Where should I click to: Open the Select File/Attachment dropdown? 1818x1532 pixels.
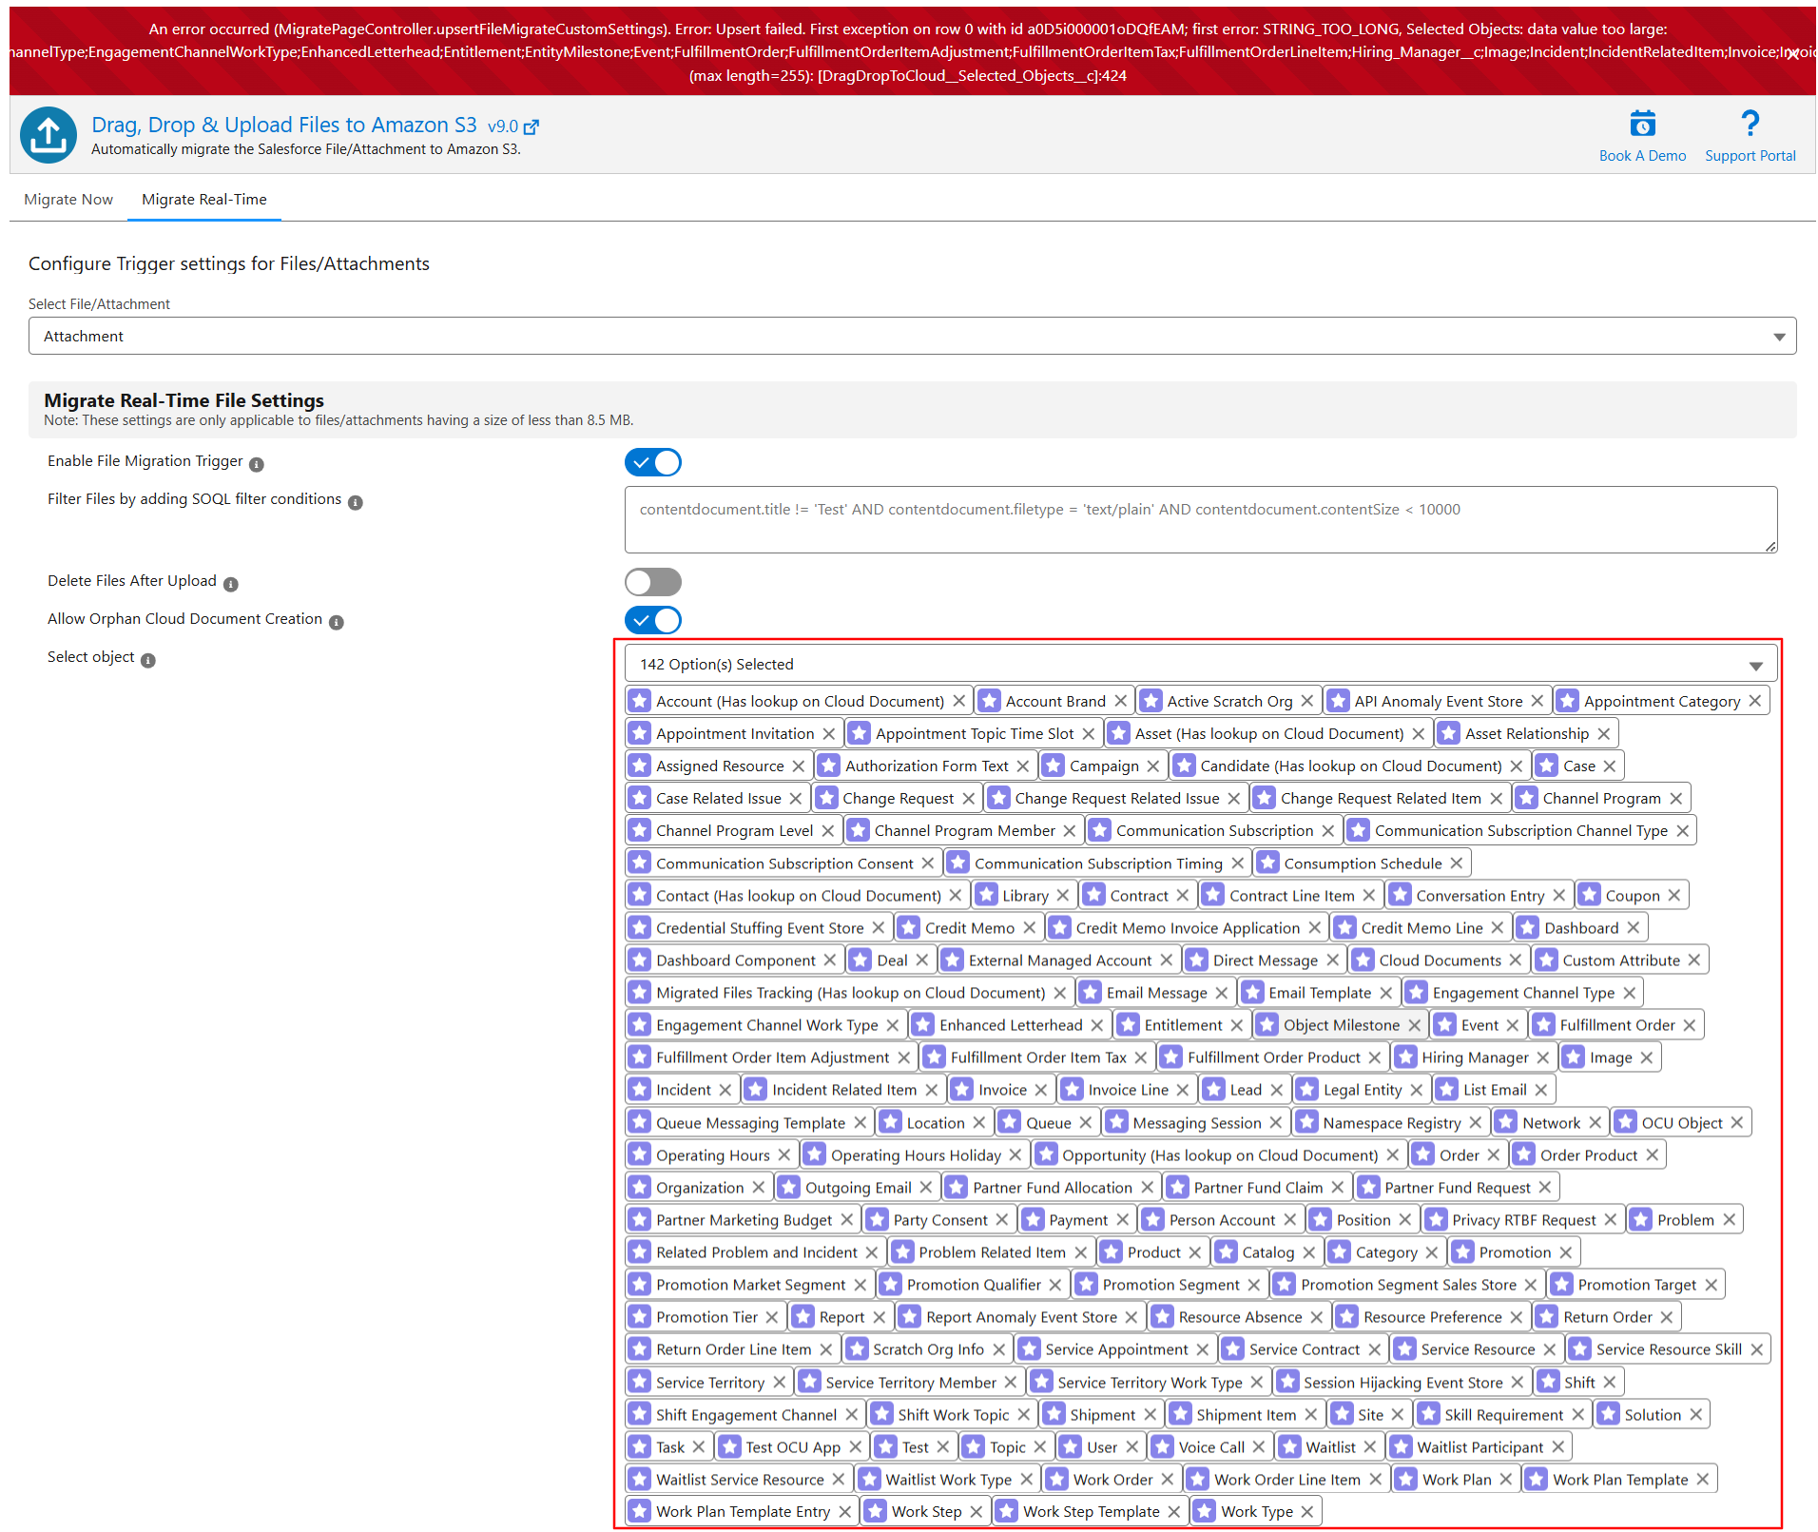click(x=913, y=337)
